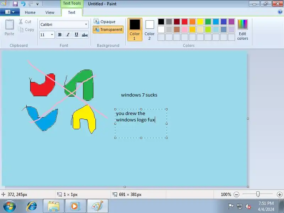The width and height of the screenshot is (284, 213).
Task: Click the greyed Redo arrow
Action: (31, 4)
